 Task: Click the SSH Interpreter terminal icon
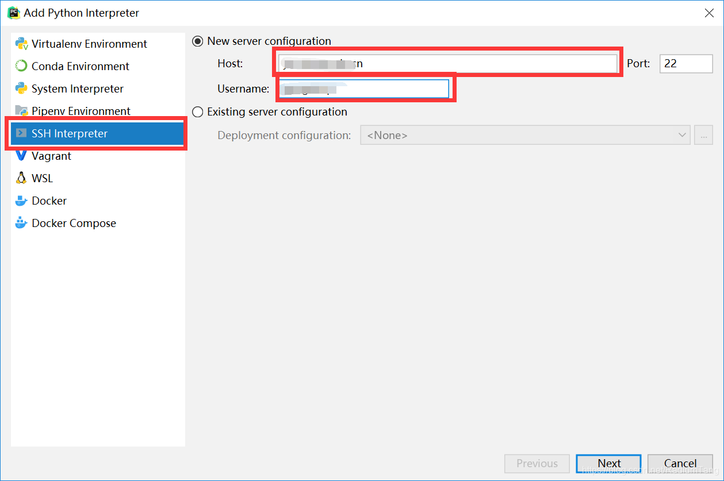(x=21, y=133)
